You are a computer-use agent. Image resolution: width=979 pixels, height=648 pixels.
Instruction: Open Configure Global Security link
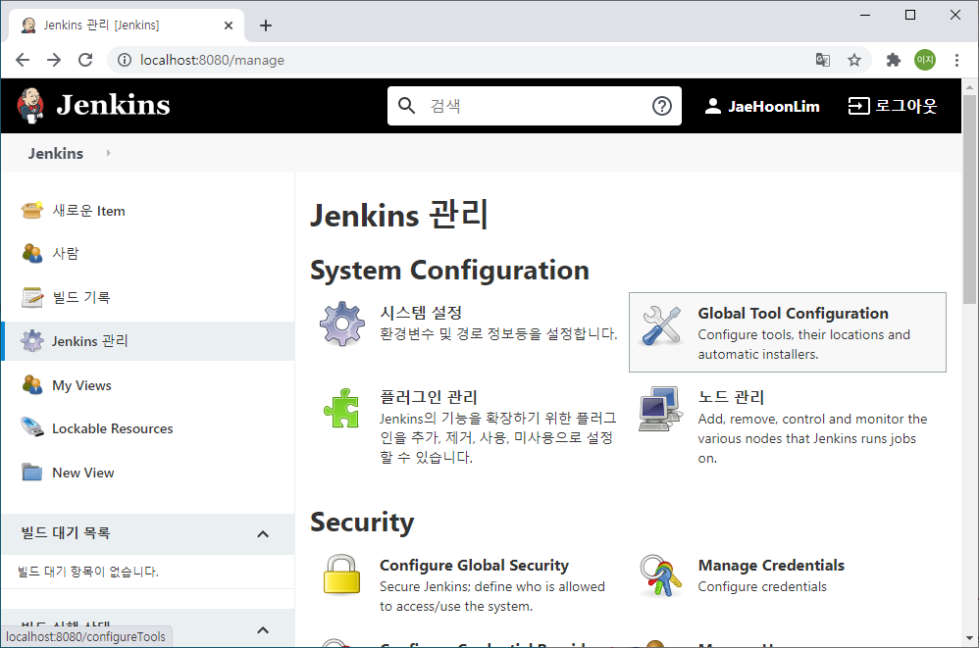475,565
